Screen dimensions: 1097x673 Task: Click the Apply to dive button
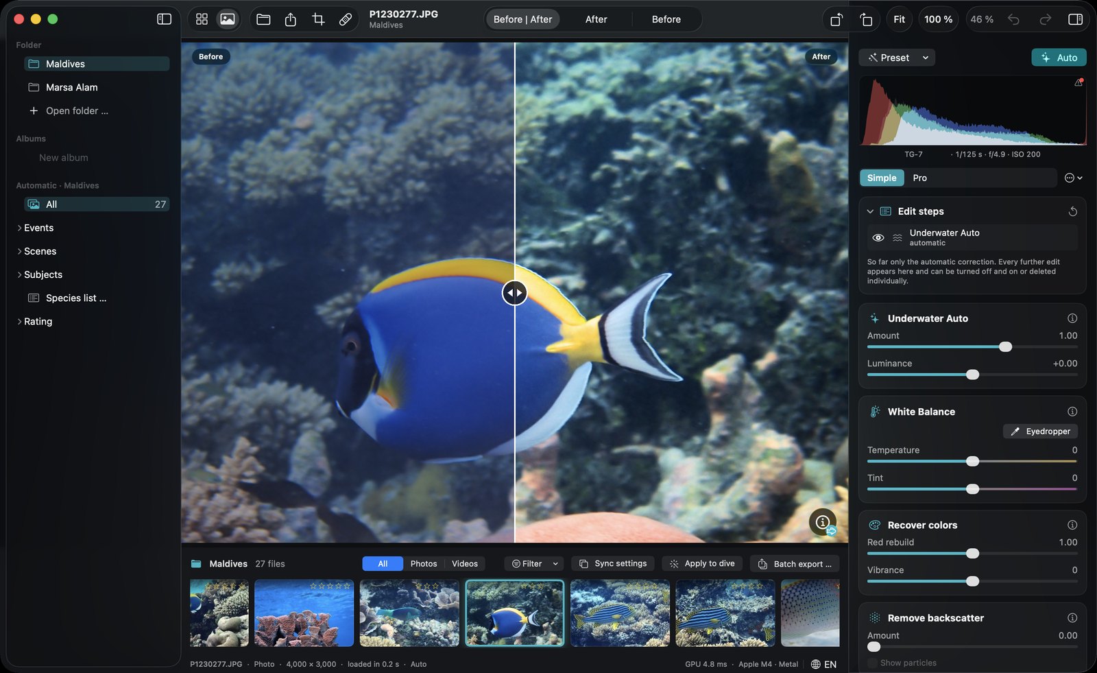click(x=702, y=564)
